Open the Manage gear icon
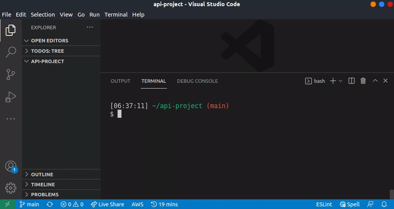This screenshot has width=394, height=209. click(10, 188)
